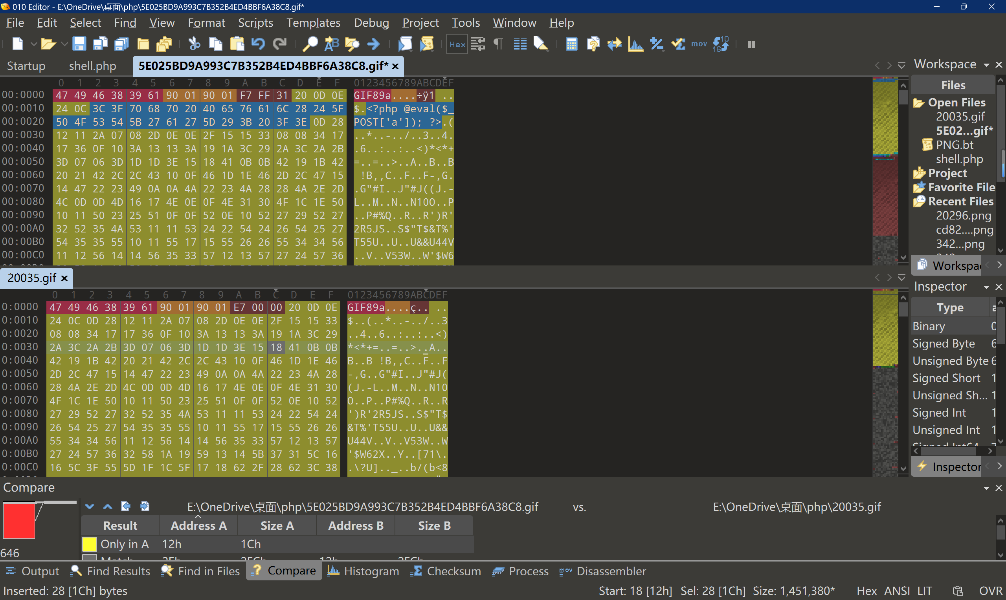Open the Templates menu
This screenshot has width=1006, height=600.
click(x=313, y=23)
